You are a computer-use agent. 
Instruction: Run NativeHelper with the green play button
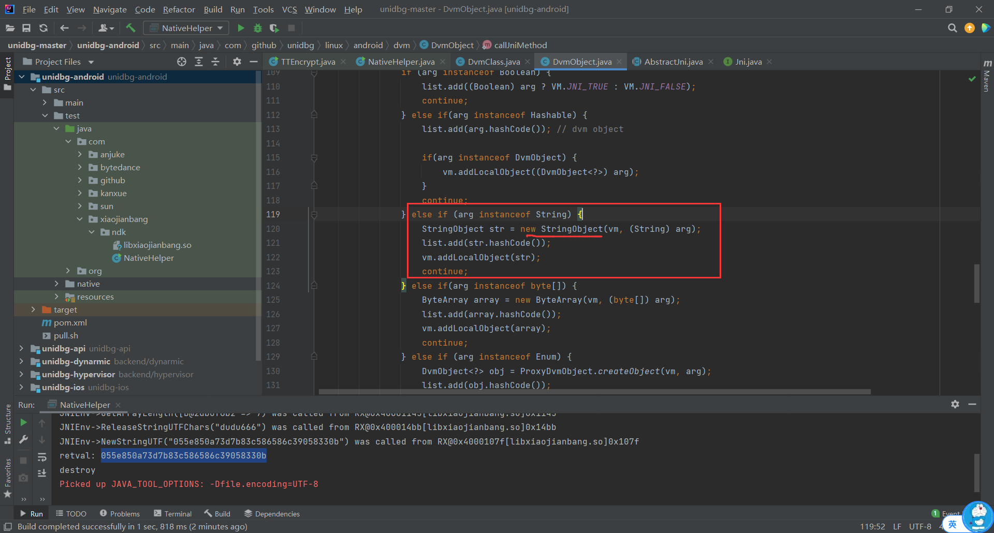(x=241, y=28)
